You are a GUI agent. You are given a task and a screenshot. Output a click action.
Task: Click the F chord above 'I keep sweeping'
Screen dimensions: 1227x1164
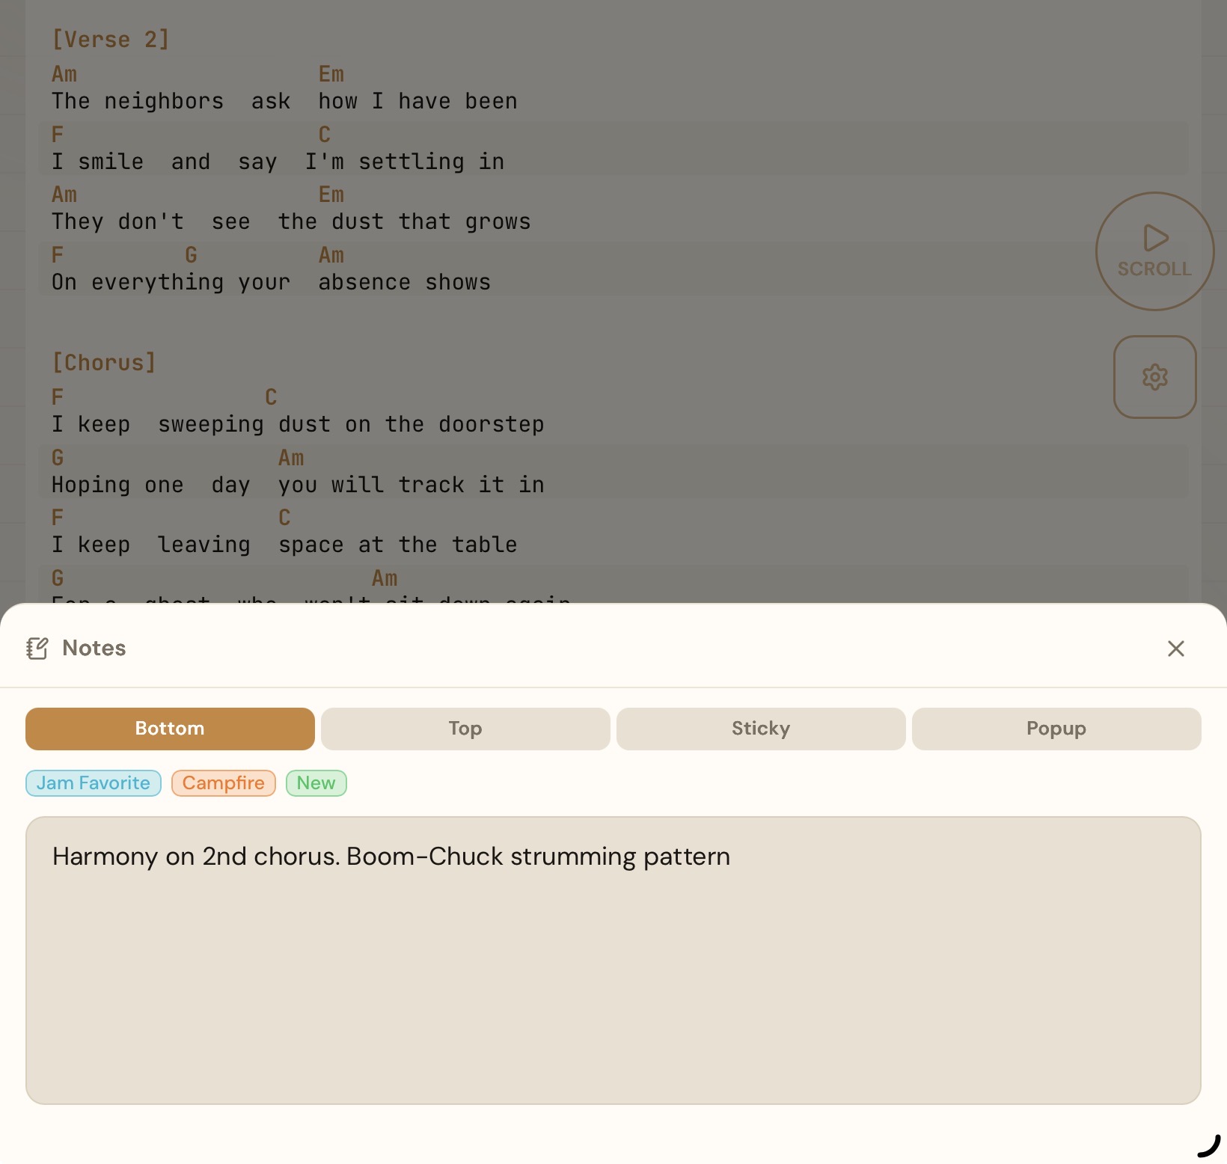pos(57,397)
